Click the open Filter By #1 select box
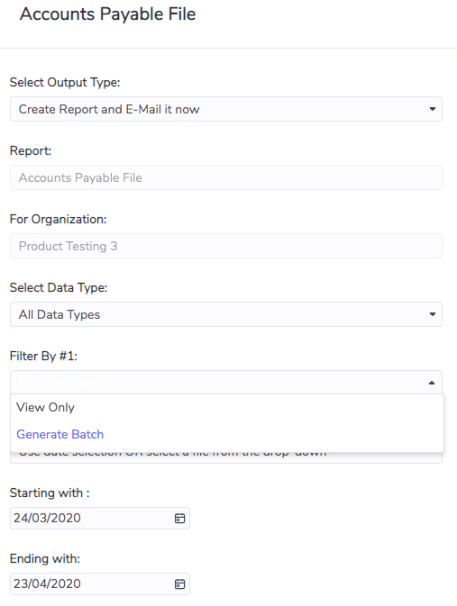This screenshot has width=457, height=606. coord(226,382)
